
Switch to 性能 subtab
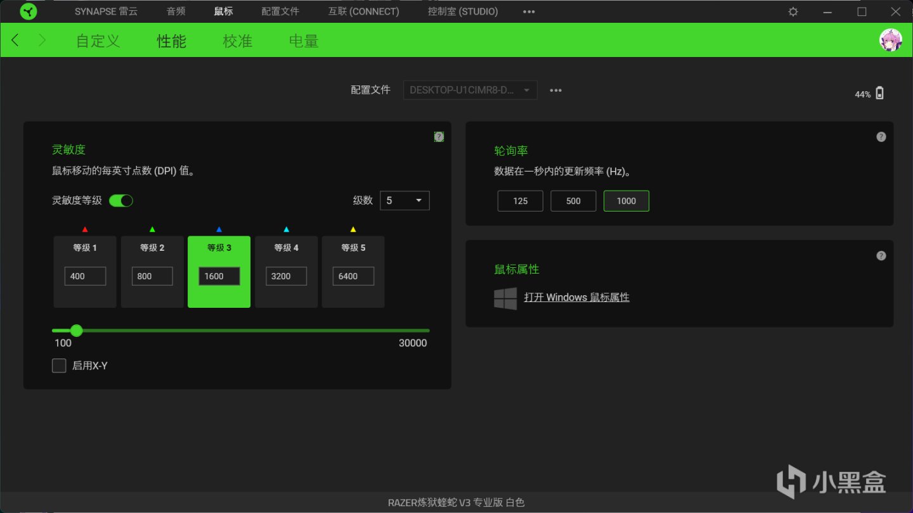point(172,41)
